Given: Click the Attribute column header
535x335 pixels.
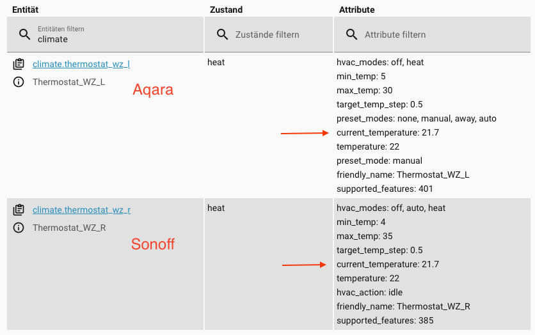Looking at the screenshot, I should 357,10.
